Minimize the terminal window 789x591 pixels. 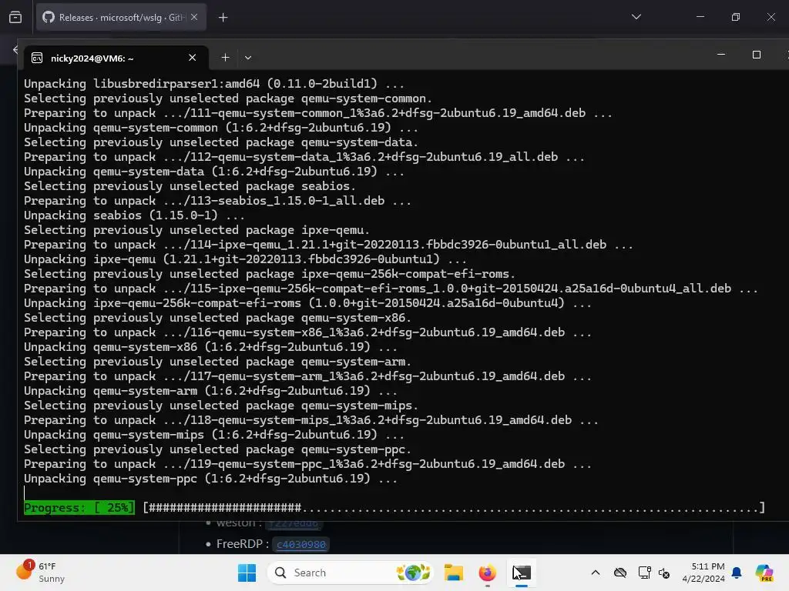pos(721,55)
